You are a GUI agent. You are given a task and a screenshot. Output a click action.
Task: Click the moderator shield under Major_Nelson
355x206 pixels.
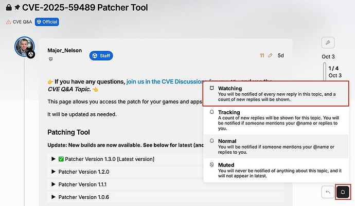click(x=50, y=59)
